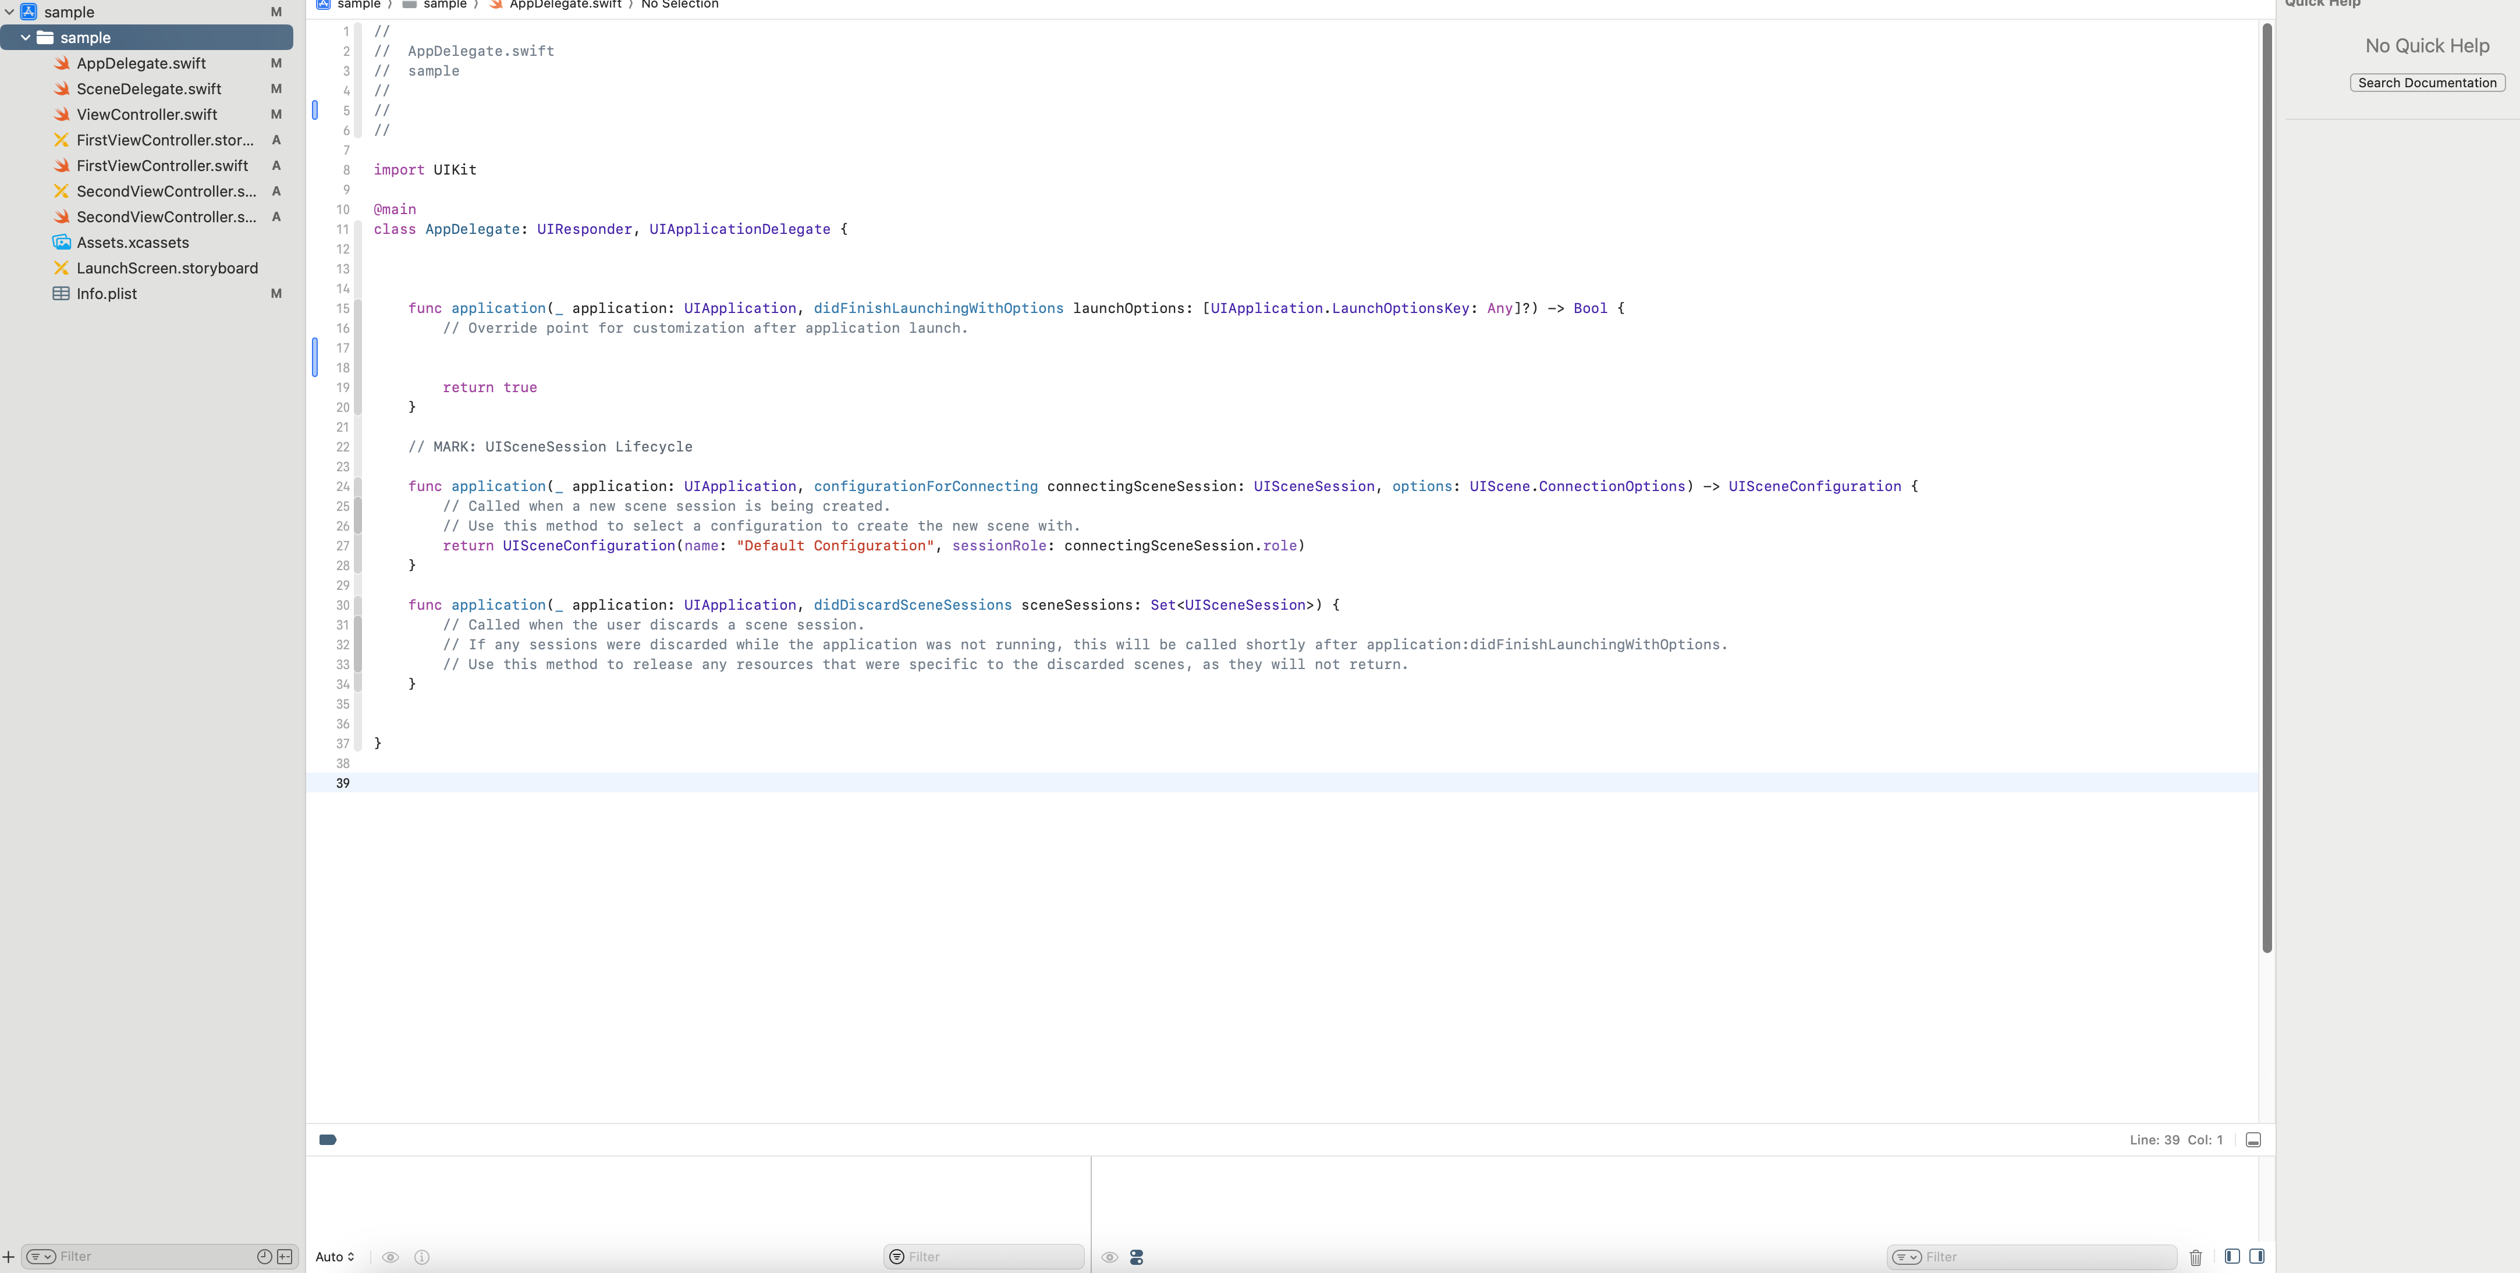This screenshot has width=2520, height=1273.
Task: Toggle the console quick look eye icon
Action: pos(1109,1257)
